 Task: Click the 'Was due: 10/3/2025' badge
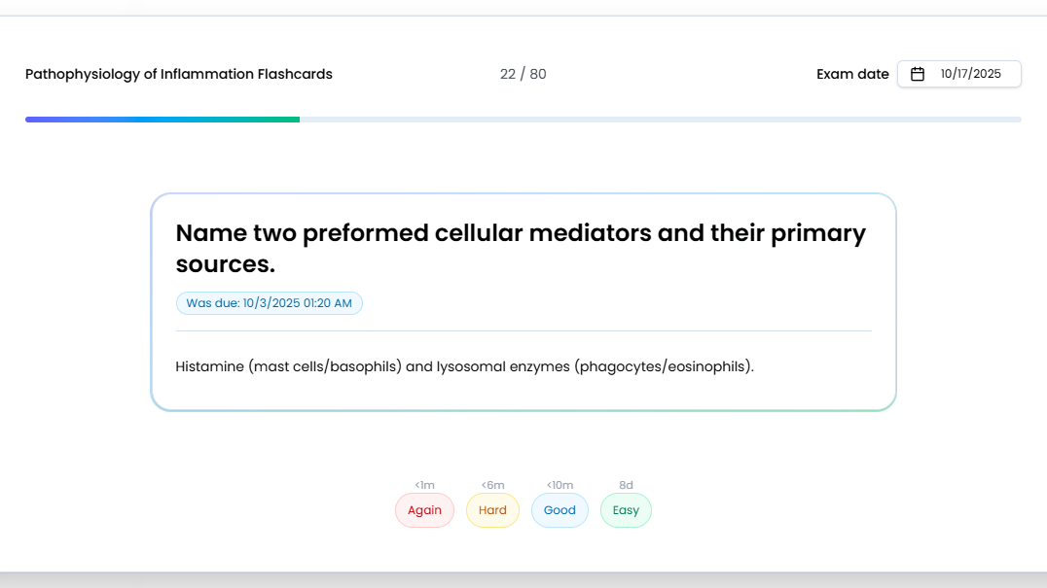269,303
